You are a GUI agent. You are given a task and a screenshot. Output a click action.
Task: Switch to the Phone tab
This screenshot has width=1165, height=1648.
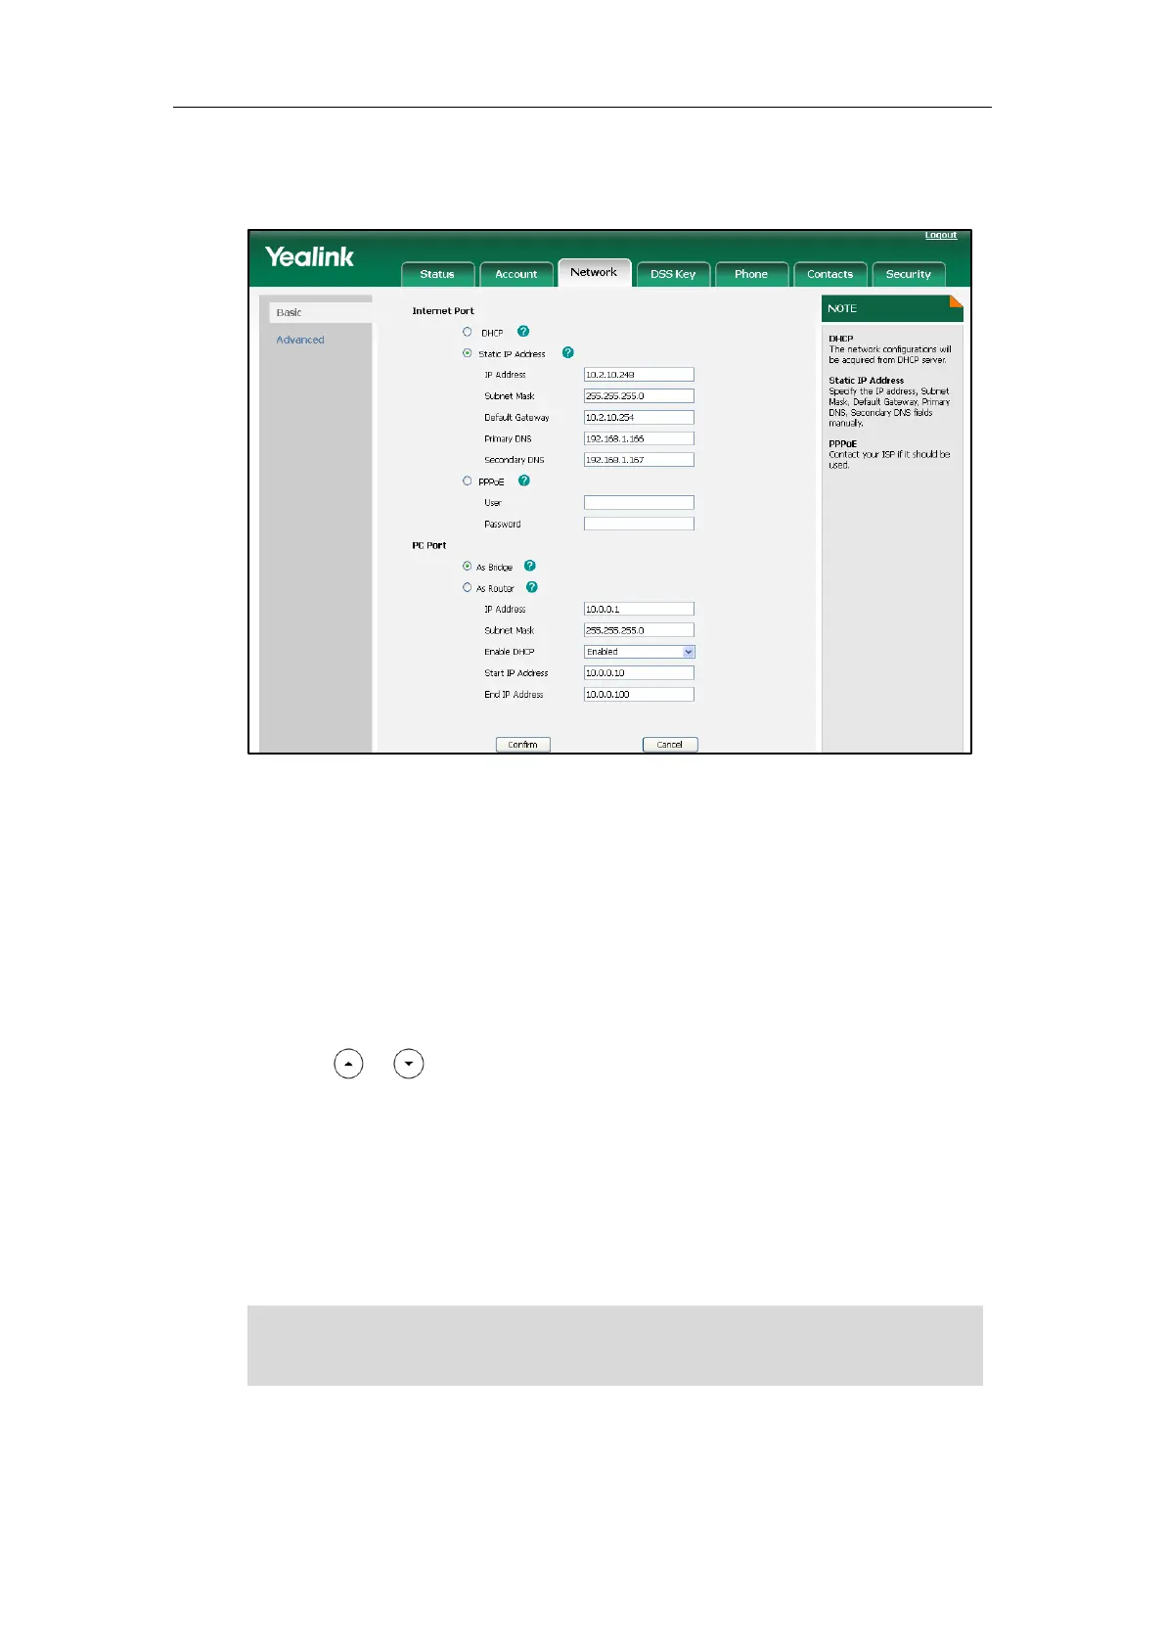point(751,274)
